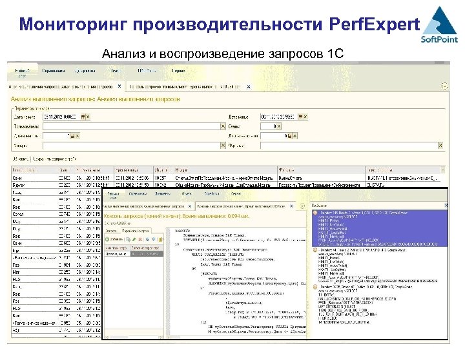Move parameter down in the list

[x=153, y=239]
